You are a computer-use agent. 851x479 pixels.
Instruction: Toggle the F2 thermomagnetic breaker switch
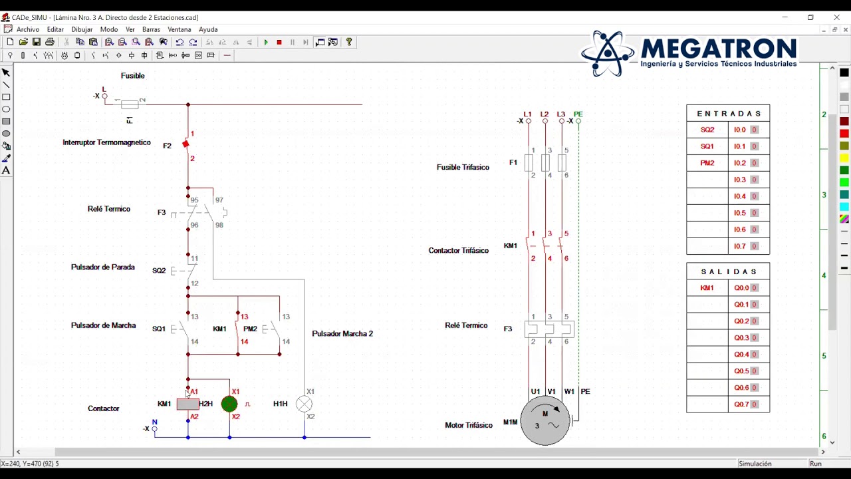tap(186, 145)
